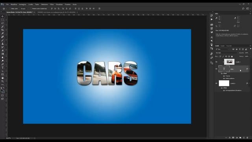252x142 pixels.
Task: Click the background color swatch
Action: pyautogui.click(x=3, y=92)
